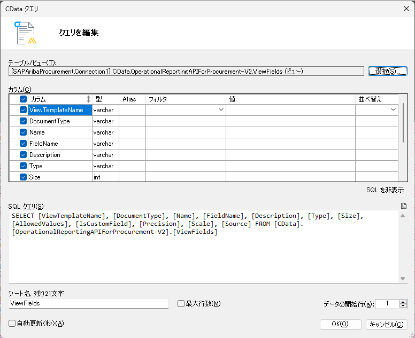
Task: Enable the 最大行数 checkbox
Action: 181,304
